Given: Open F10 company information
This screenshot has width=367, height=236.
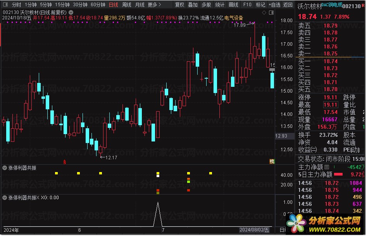Looking at the screenshot, I should [247, 4].
